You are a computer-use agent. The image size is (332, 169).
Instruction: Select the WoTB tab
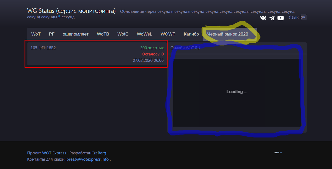103,34
